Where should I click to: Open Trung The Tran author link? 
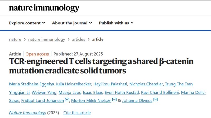click(179, 84)
